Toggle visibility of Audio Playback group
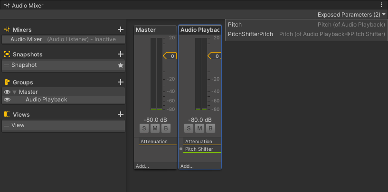The width and height of the screenshot is (388, 192). [x=7, y=100]
